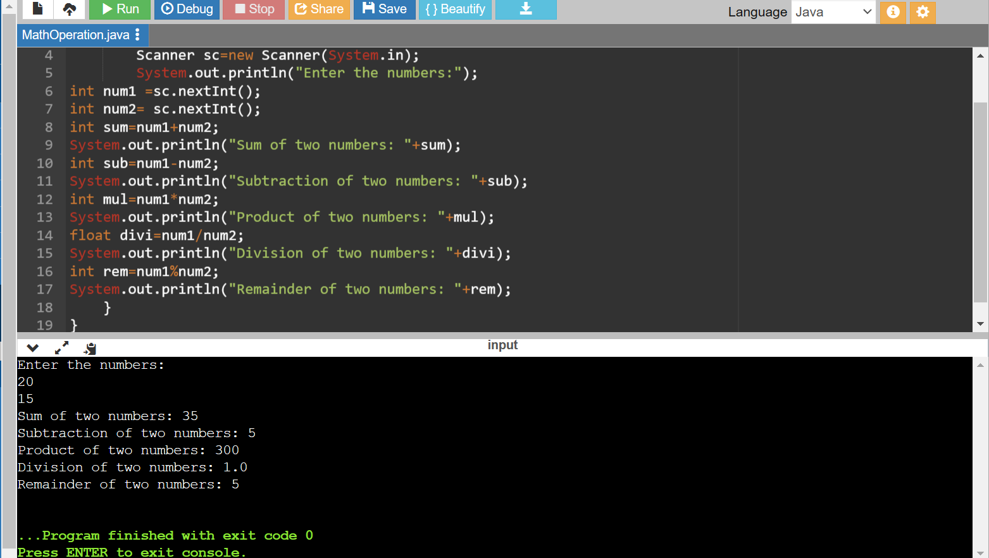Open the editor settings gear
989x558 pixels.
[922, 12]
